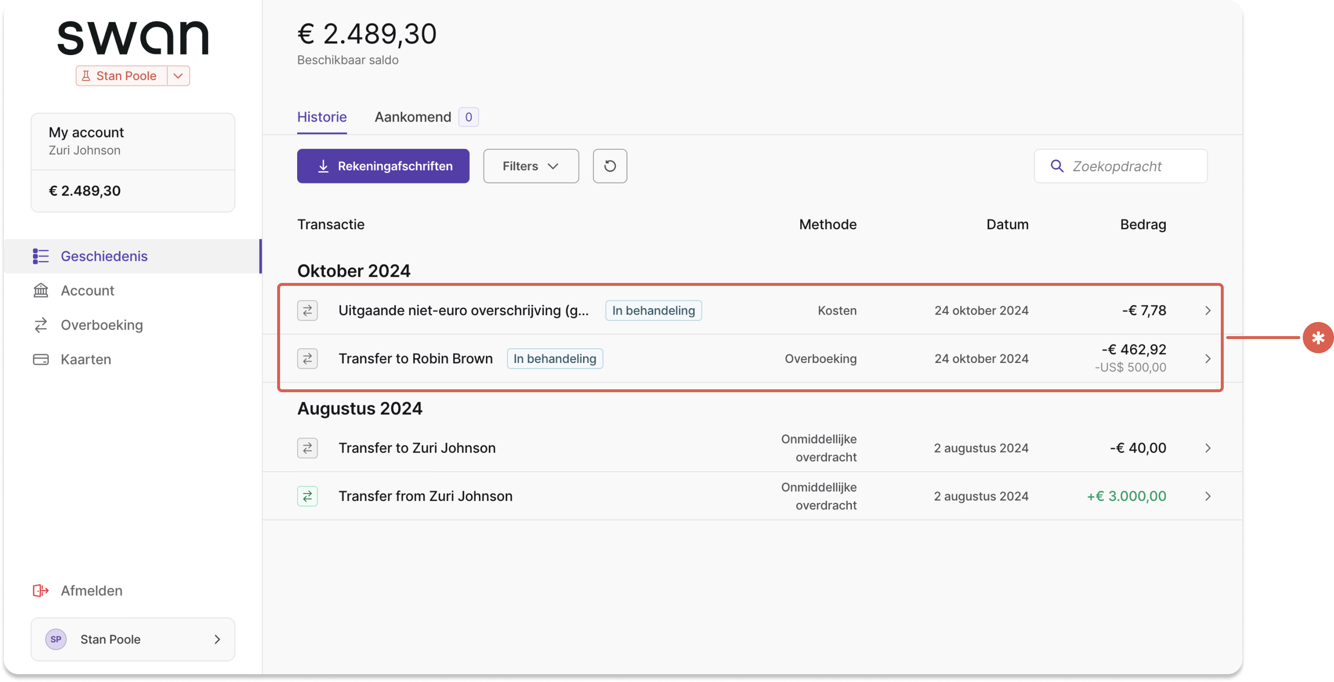The image size is (1334, 682).
Task: Expand the Filters dropdown
Action: click(x=531, y=166)
